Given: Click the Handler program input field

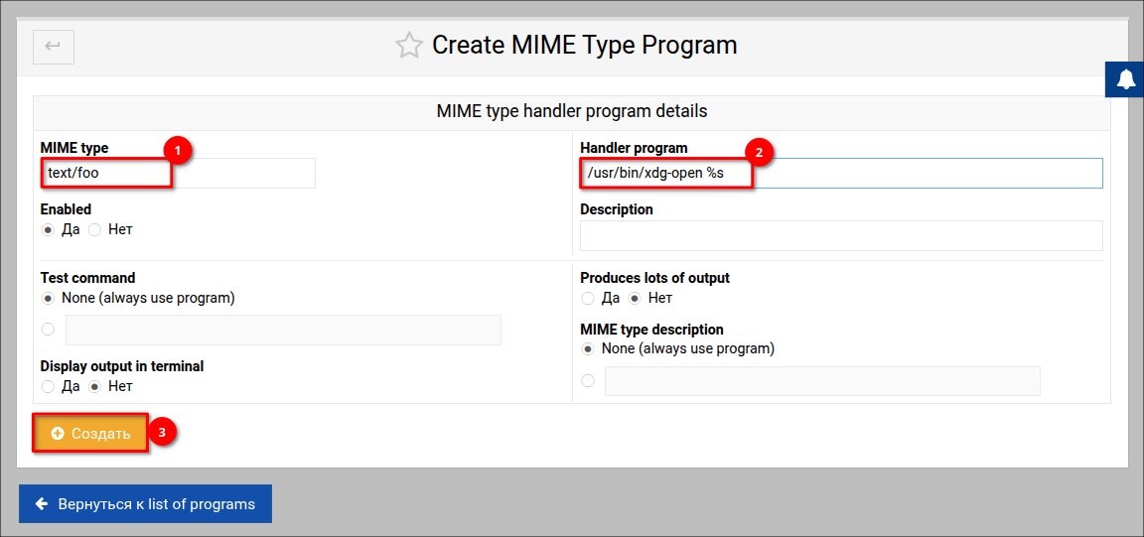Looking at the screenshot, I should coord(840,173).
